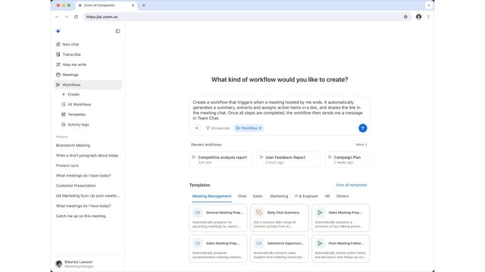The width and height of the screenshot is (485, 272).
Task: Click the plus attach icon in prompt box
Action: coord(197,128)
